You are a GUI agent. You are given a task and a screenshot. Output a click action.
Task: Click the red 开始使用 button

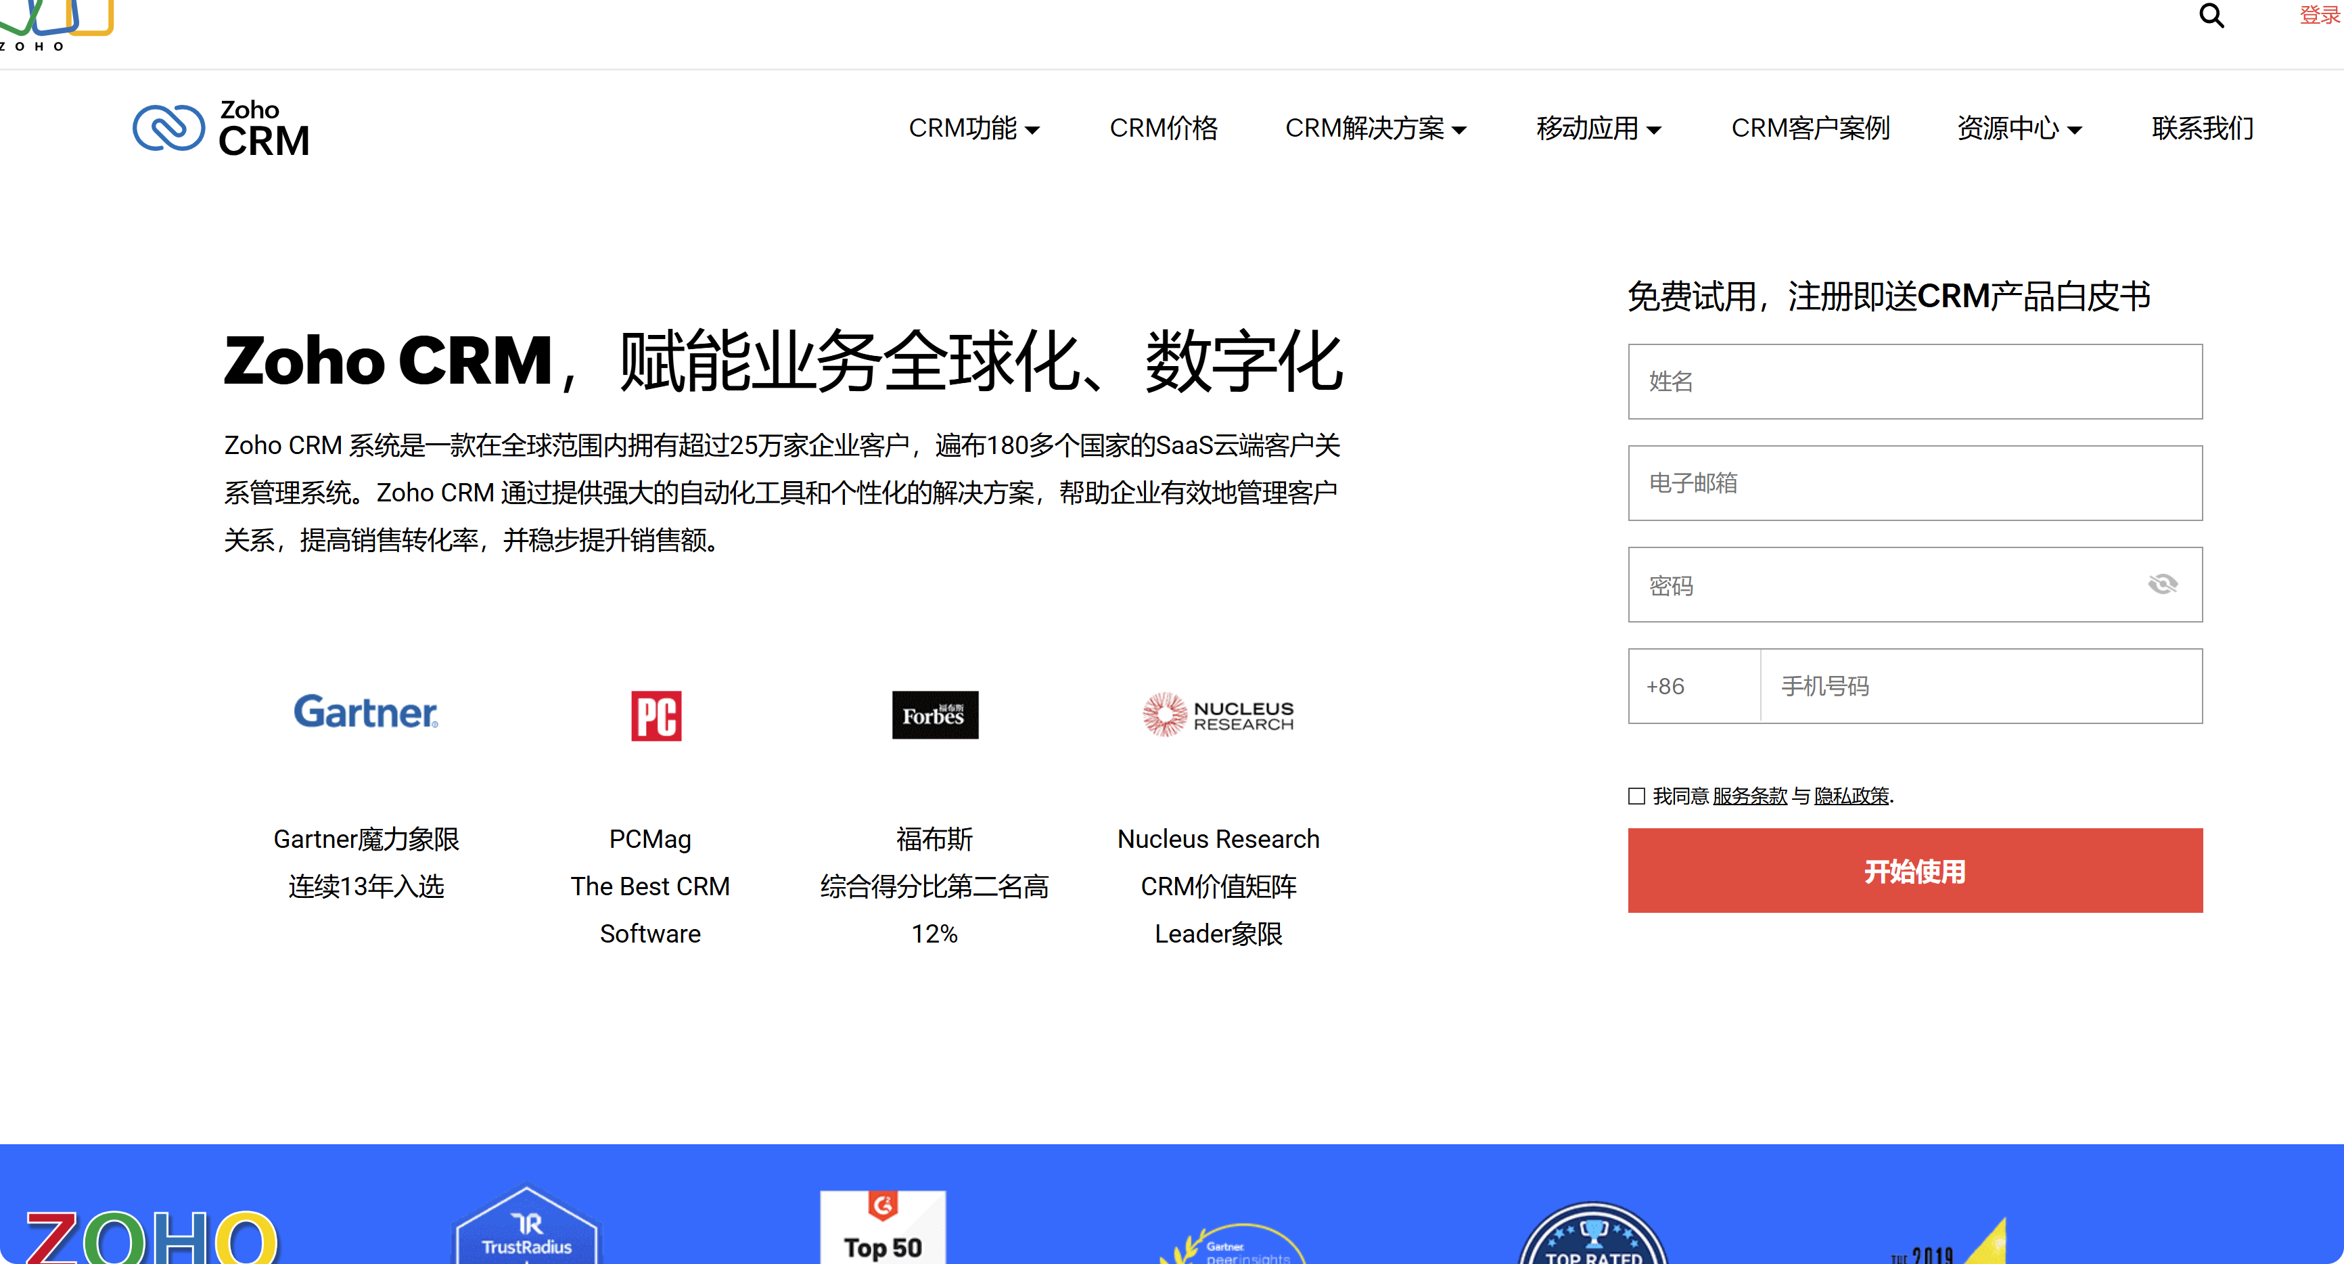[1914, 870]
